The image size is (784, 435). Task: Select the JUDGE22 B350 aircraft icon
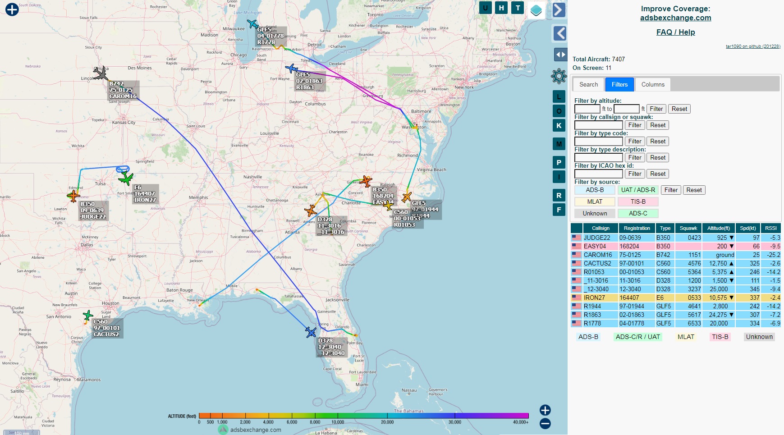[x=73, y=196]
